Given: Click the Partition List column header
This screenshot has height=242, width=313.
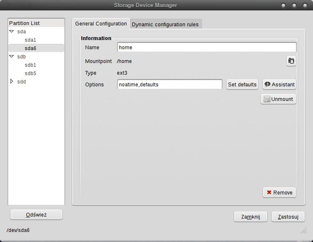Looking at the screenshot, I should pos(36,23).
